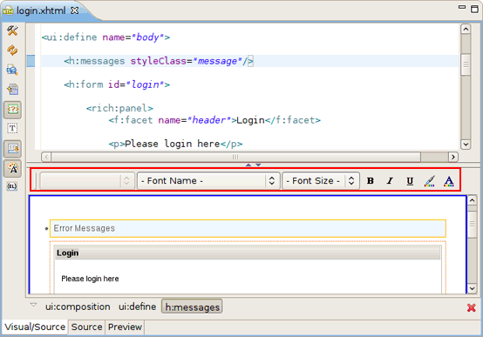Click source horizontal scrollbar right arrow

click(452, 157)
